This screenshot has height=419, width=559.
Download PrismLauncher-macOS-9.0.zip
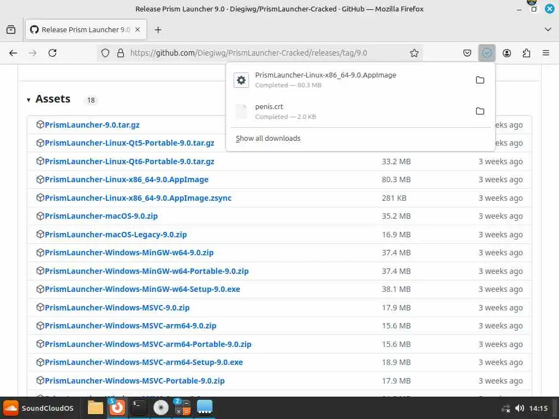coord(101,216)
